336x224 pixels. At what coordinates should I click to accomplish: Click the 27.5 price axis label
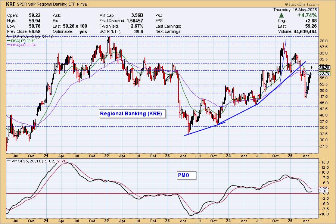(324, 146)
